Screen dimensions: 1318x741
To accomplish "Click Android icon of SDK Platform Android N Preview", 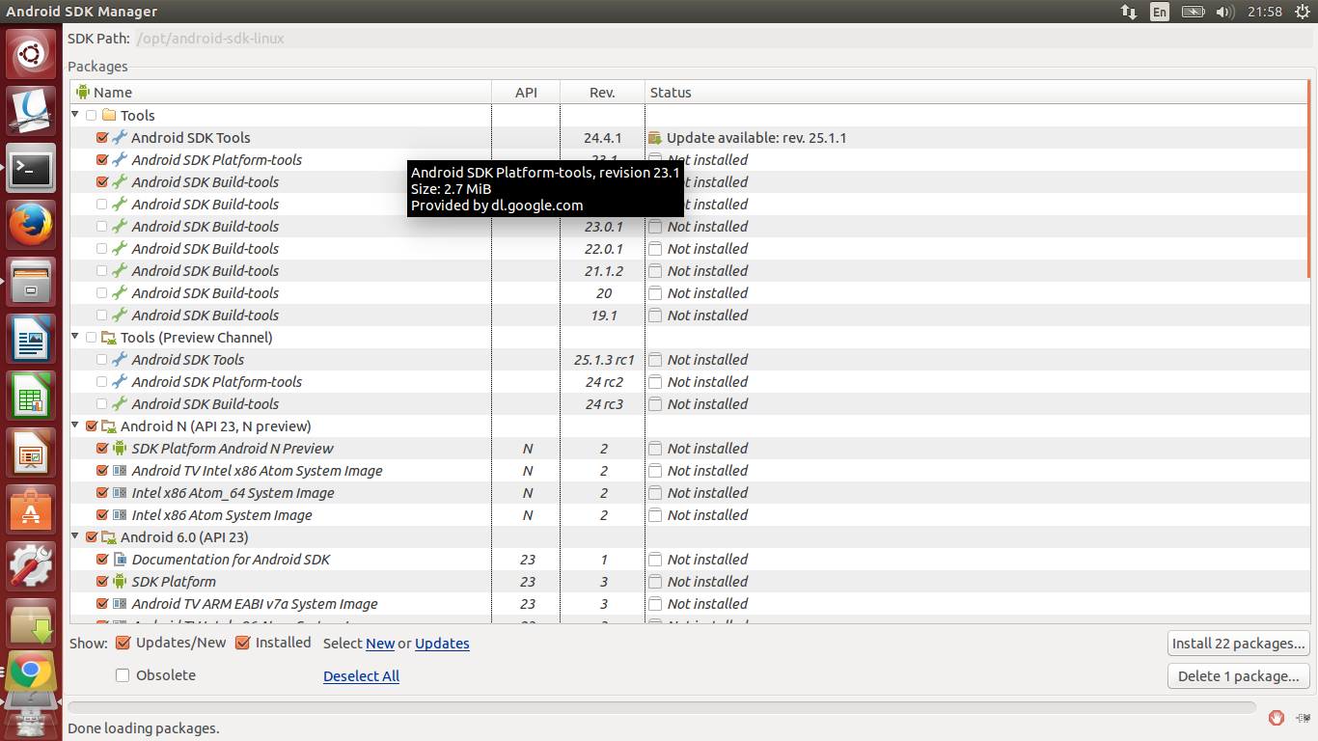I will pyautogui.click(x=120, y=448).
